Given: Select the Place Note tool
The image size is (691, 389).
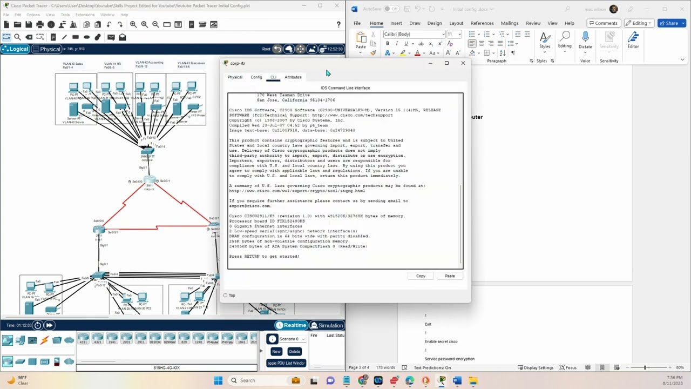Looking at the screenshot, I should point(53,37).
